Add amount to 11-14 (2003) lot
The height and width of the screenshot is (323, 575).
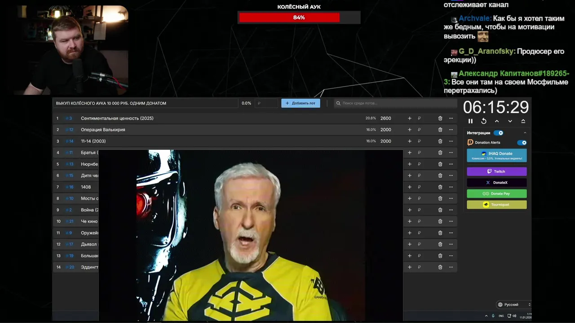point(409,141)
